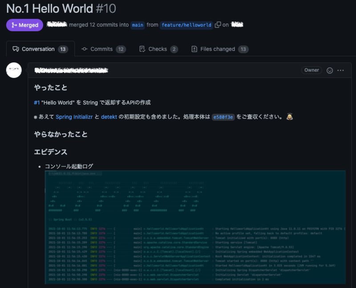The width and height of the screenshot is (356, 288).
Task: Click the Merged status badge
Action: click(x=24, y=25)
